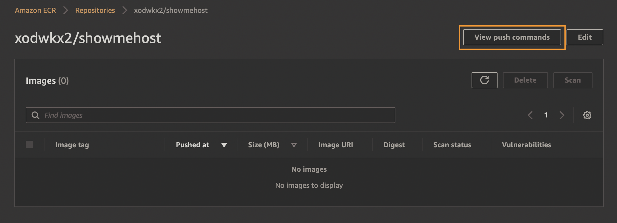Click xodwkx2/showmehost breadcrumb text
Viewport: 617px width, 223px height.
coord(171,10)
